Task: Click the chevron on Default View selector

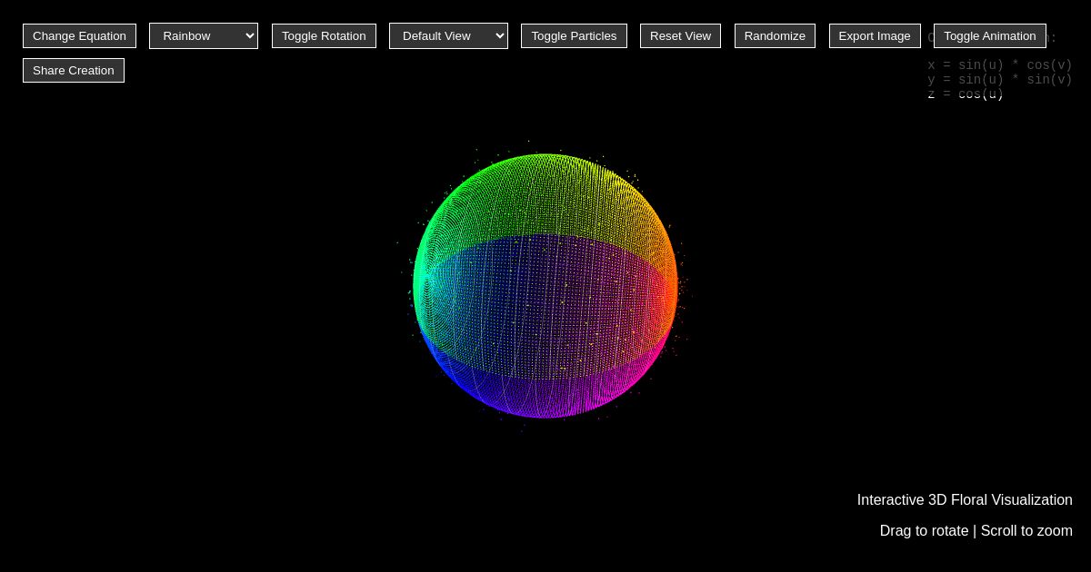Action: click(499, 35)
